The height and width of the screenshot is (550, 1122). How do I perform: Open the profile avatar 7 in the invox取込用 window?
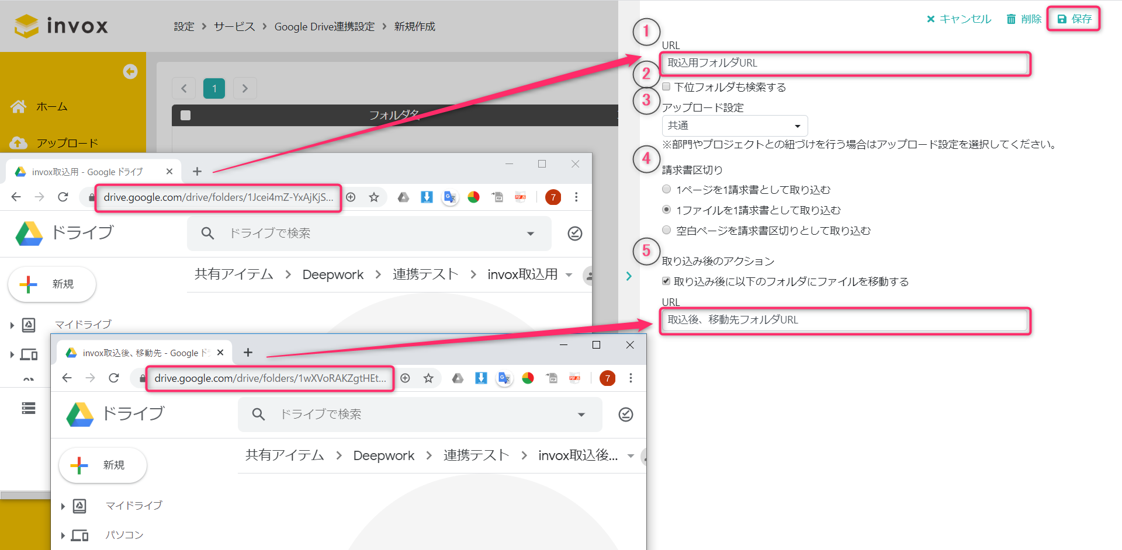click(553, 197)
